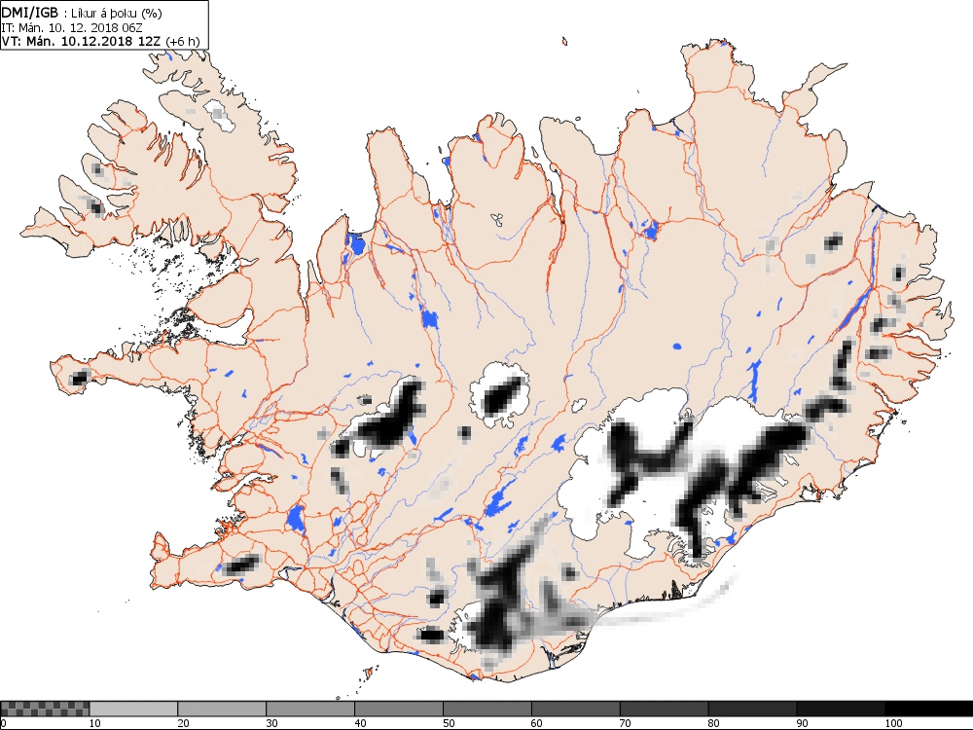Click the legend label '60'
The image size is (973, 730).
click(537, 723)
